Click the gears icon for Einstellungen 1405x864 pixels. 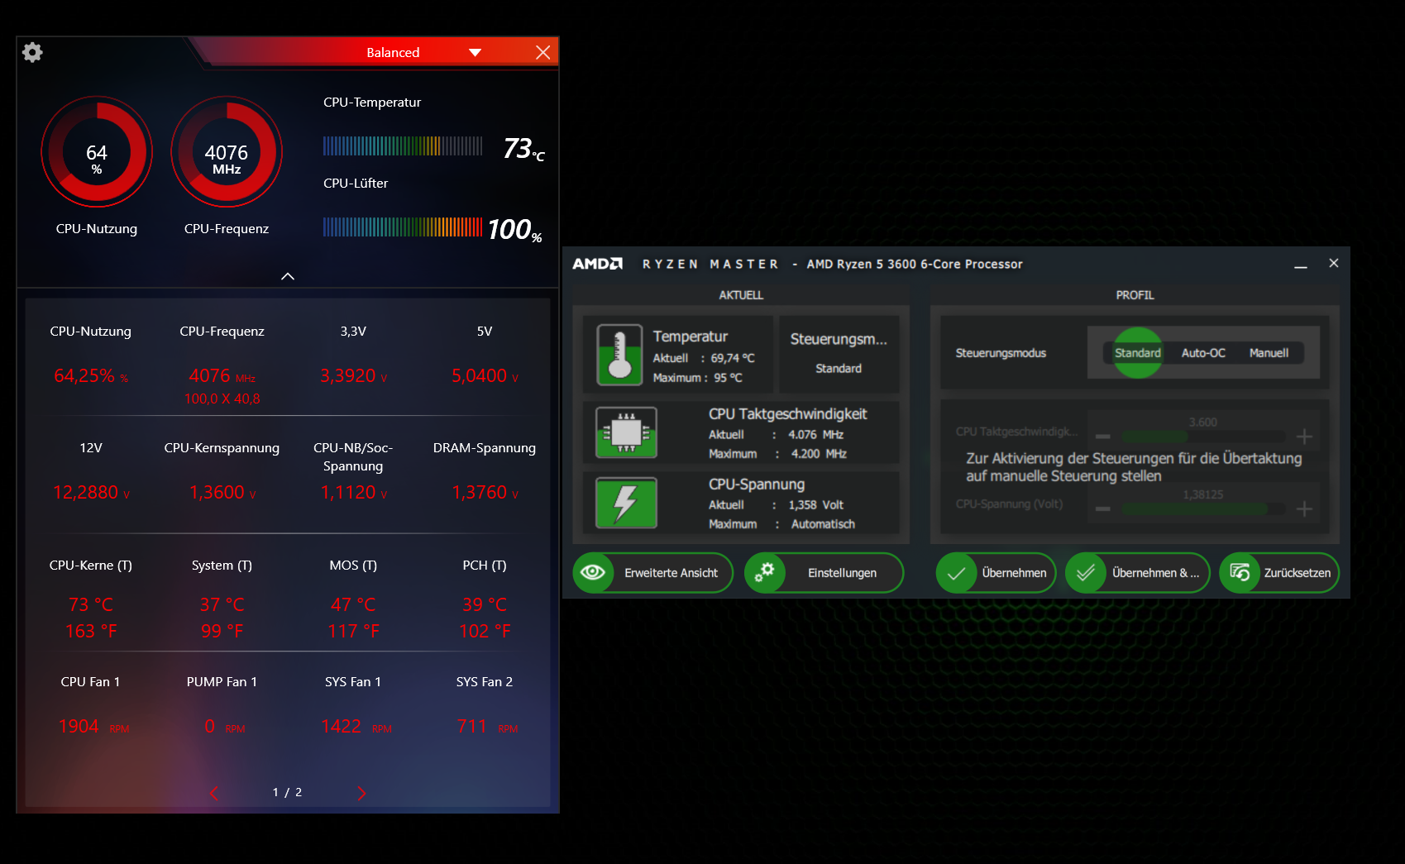[x=764, y=572]
